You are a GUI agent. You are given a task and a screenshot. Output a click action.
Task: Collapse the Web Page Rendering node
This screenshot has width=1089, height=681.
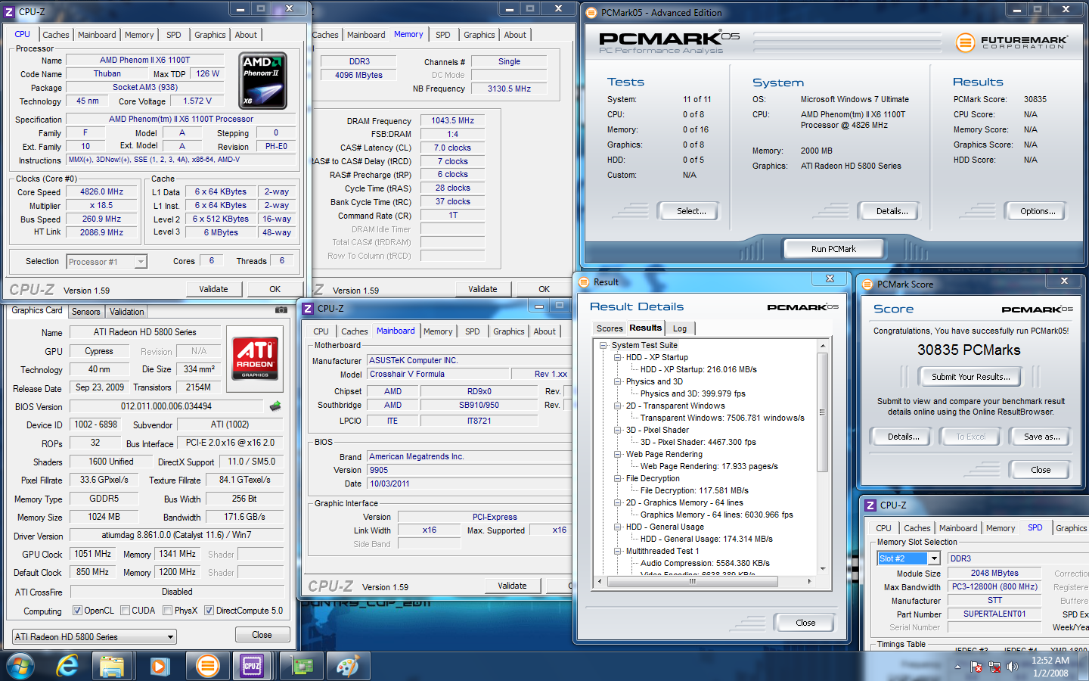618,454
